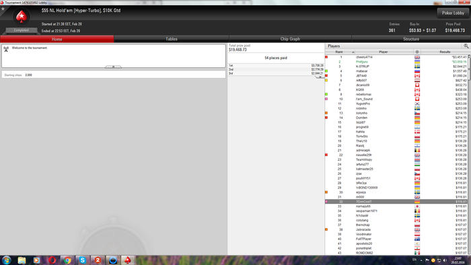Open Windows Start menu
This screenshot has width=471, height=265.
[6, 260]
